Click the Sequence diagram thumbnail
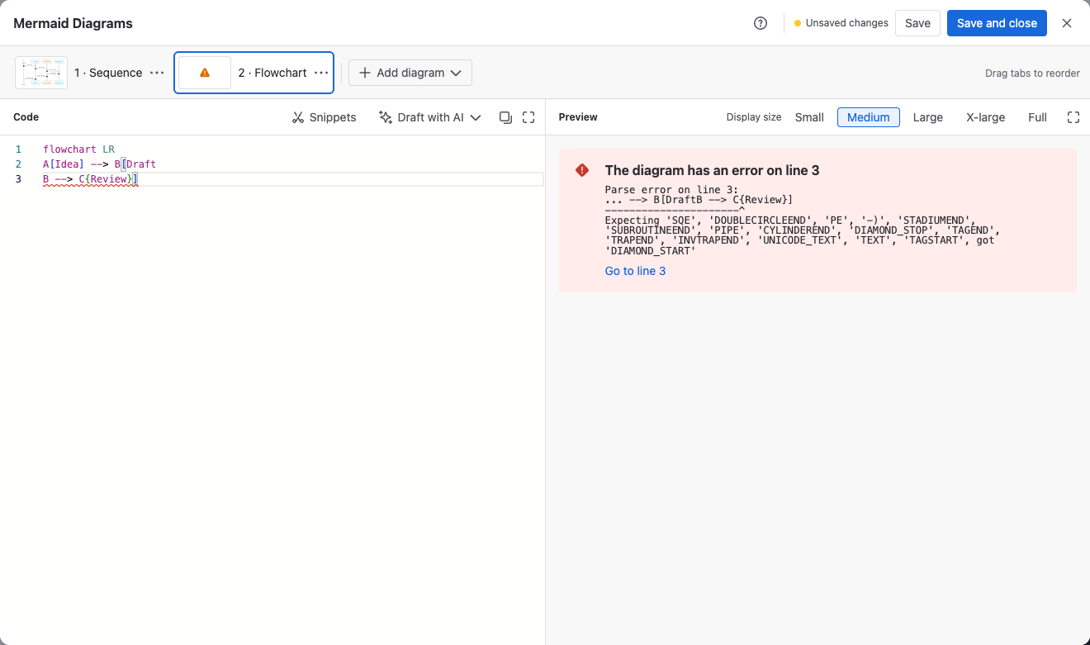 tap(41, 73)
